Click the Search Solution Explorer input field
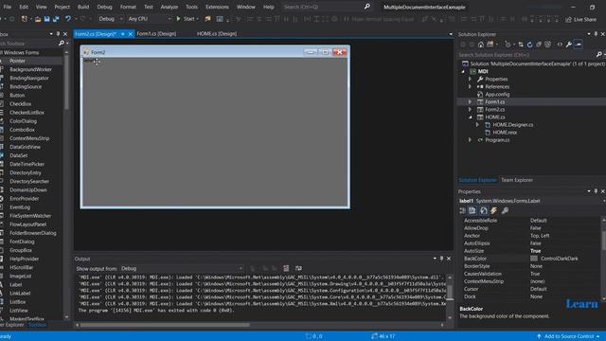 click(x=527, y=55)
